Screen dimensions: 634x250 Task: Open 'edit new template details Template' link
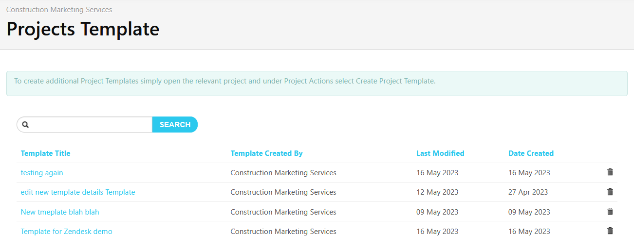[78, 192]
